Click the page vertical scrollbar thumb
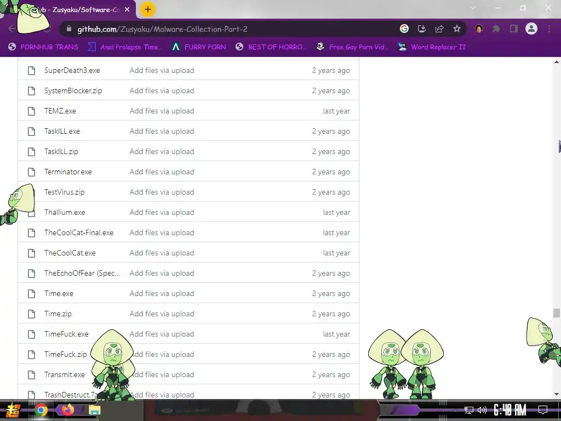Screen dimensions: 561x421 [x=557, y=313]
